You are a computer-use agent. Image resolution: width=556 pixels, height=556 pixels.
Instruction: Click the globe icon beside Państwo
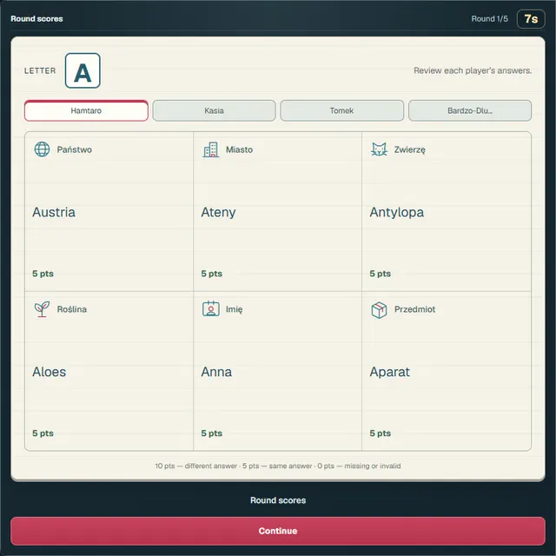click(42, 149)
